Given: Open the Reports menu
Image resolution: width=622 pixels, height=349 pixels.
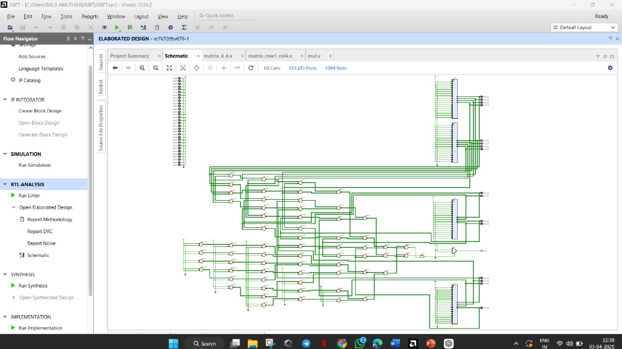Looking at the screenshot, I should coord(90,16).
